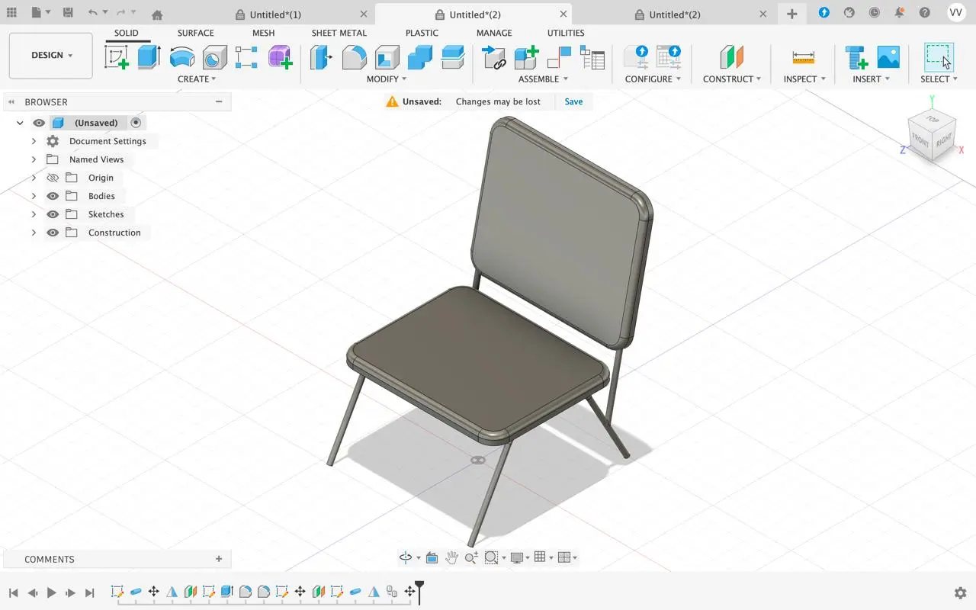Select the Create Sketch tool

117,57
